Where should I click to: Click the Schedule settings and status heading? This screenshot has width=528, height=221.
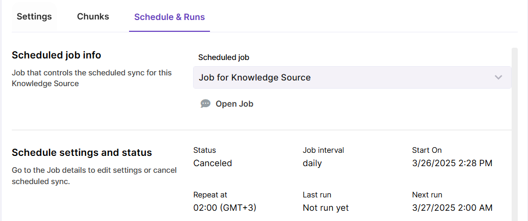click(x=81, y=152)
